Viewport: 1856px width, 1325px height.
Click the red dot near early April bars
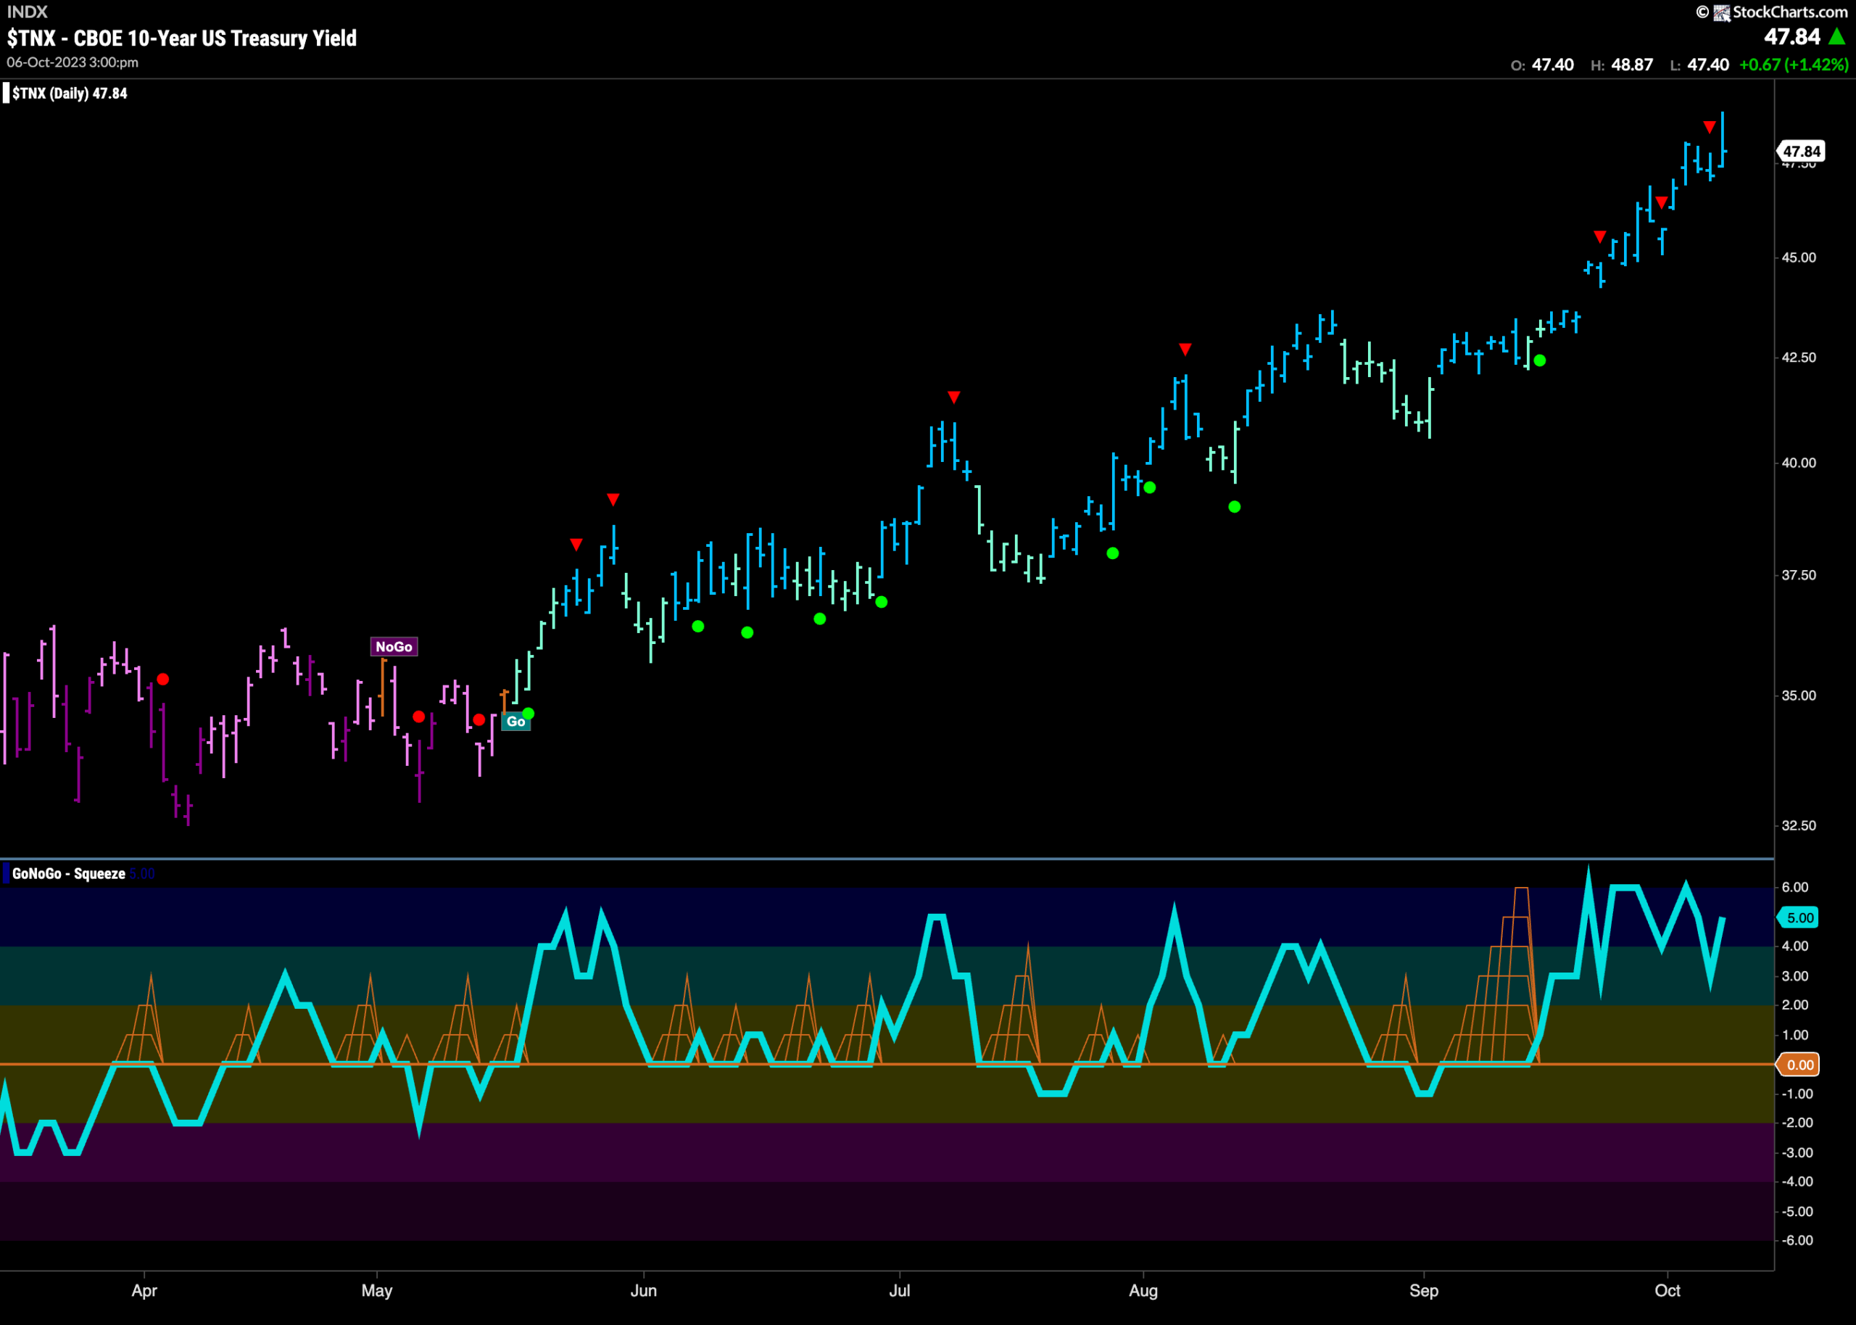pyautogui.click(x=163, y=679)
